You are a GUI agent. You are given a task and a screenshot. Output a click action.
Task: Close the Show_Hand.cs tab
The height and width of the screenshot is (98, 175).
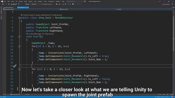28,7
